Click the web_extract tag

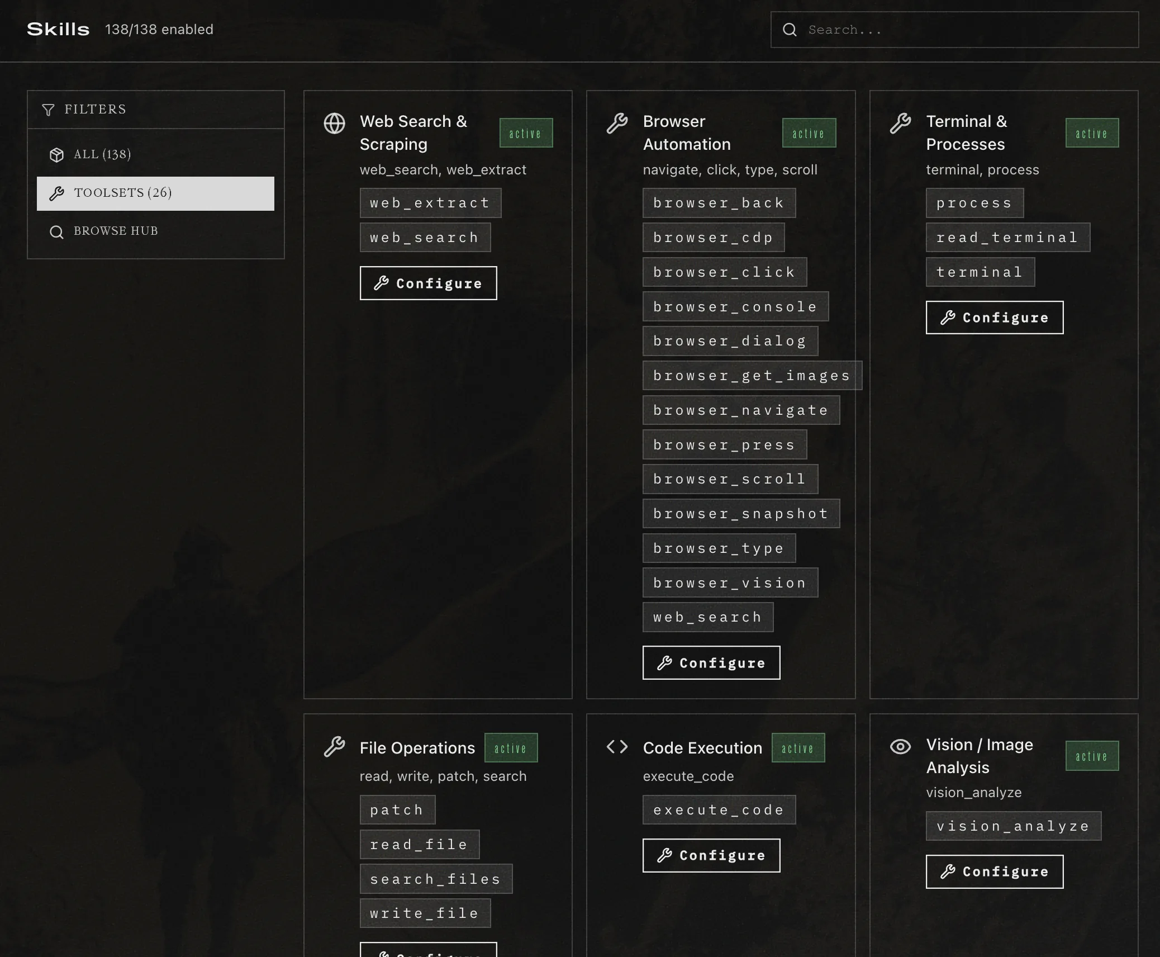430,203
